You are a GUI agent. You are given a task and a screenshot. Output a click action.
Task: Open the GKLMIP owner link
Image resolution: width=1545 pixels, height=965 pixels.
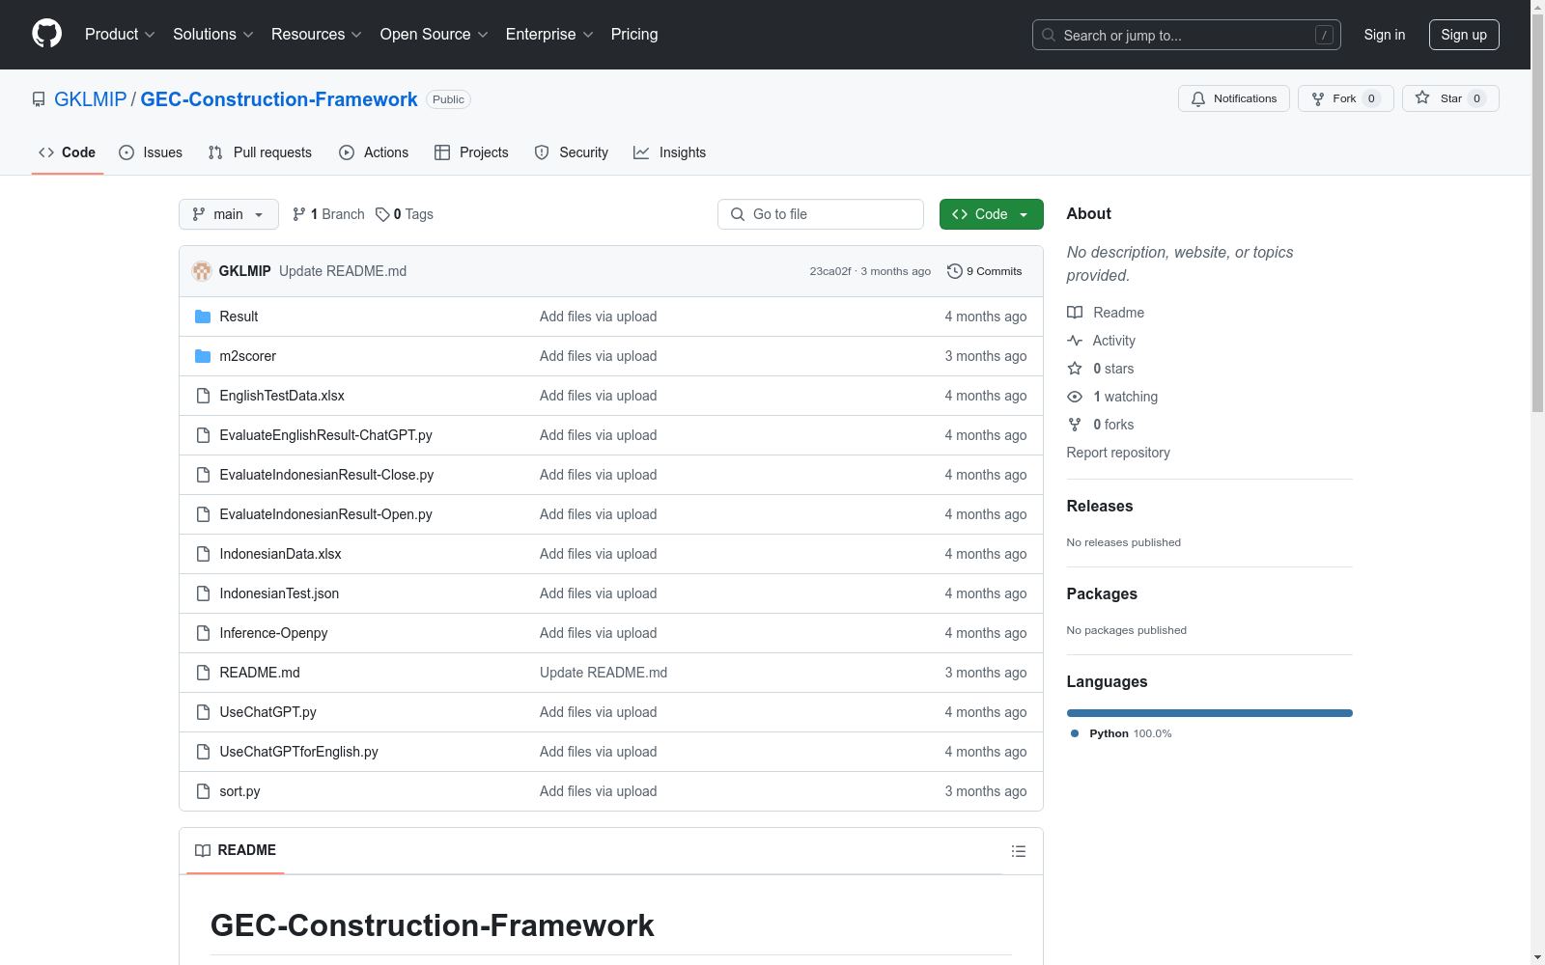coord(91,99)
